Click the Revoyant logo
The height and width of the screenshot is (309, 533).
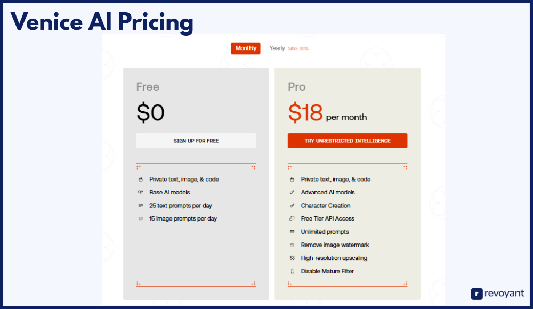pyautogui.click(x=497, y=294)
